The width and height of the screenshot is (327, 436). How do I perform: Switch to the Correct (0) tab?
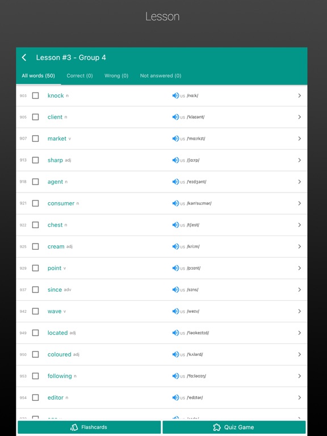point(80,76)
